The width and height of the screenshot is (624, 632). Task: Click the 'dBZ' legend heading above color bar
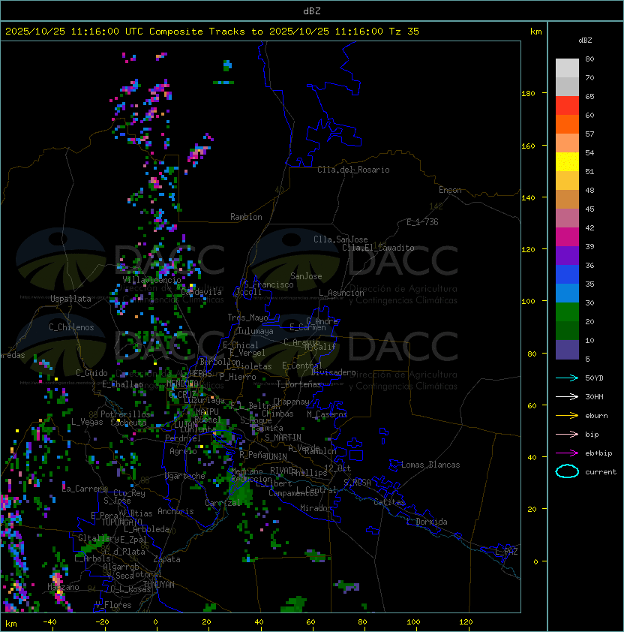click(x=585, y=41)
